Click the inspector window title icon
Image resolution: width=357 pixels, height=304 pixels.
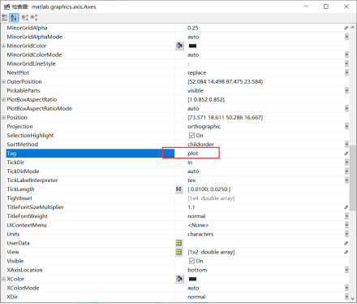click(x=6, y=7)
